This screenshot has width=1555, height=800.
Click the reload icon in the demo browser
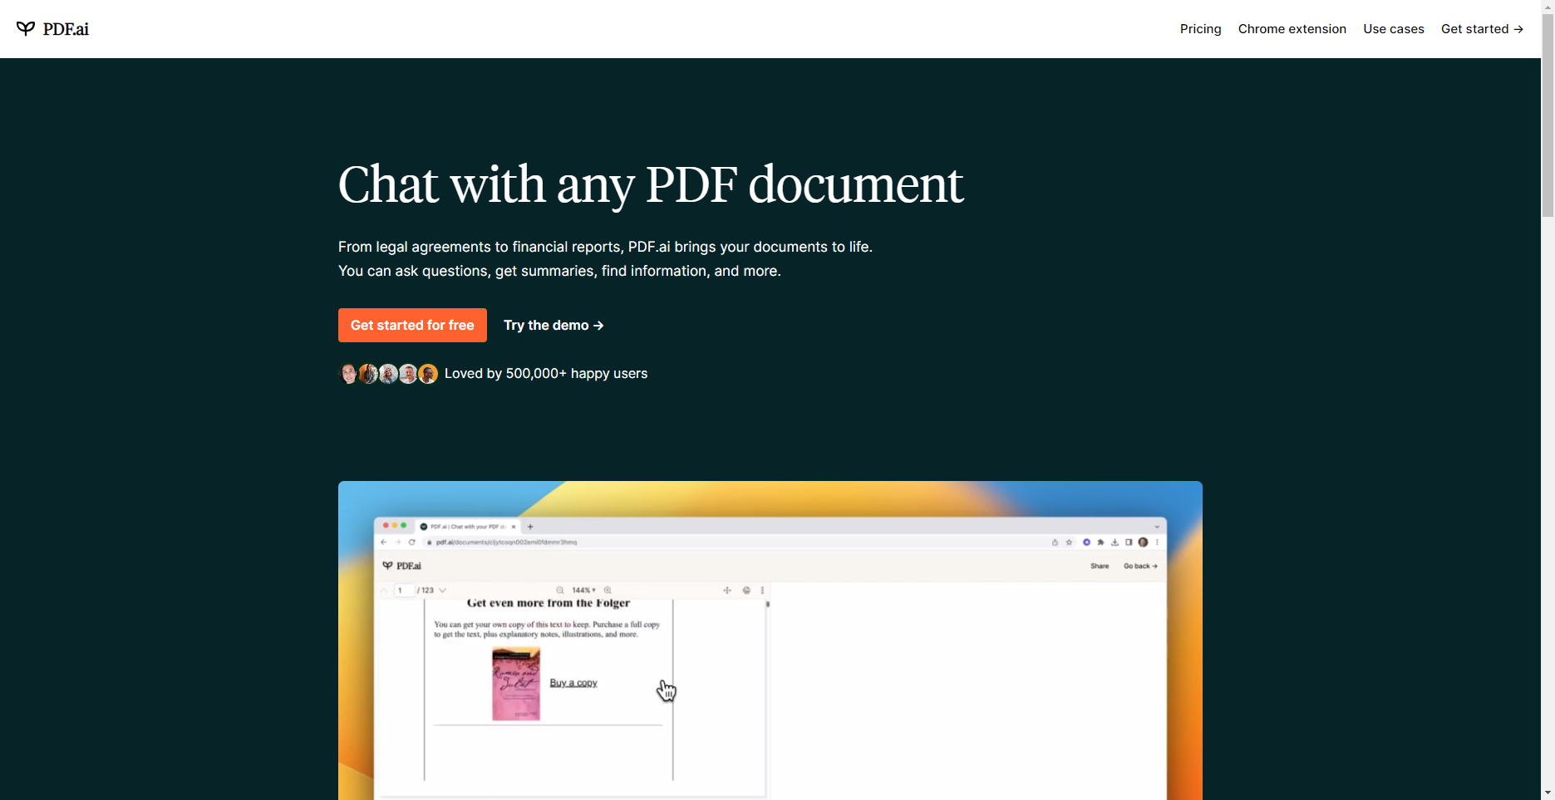pyautogui.click(x=411, y=542)
